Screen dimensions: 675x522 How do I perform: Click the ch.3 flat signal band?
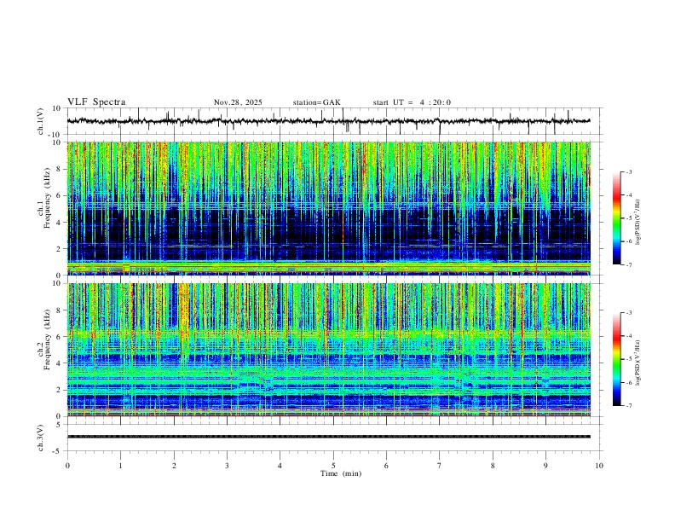[x=329, y=437]
